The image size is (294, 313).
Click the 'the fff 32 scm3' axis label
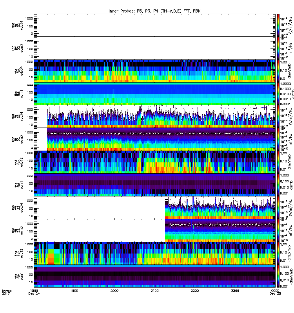(x=17, y=230)
